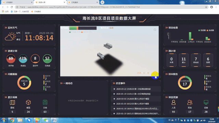The height and width of the screenshot is (123, 219).
Task: Click the red 69 not-started circle gauge
Action: [x=11, y=58]
